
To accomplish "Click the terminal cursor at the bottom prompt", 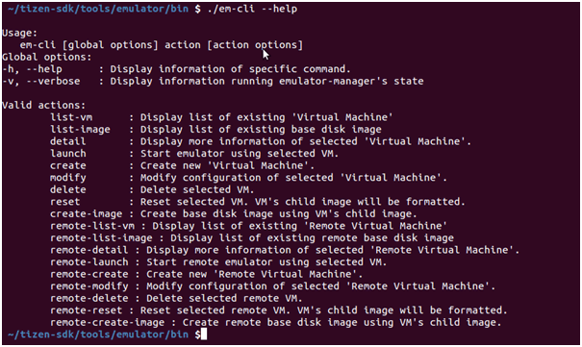I will [203, 335].
